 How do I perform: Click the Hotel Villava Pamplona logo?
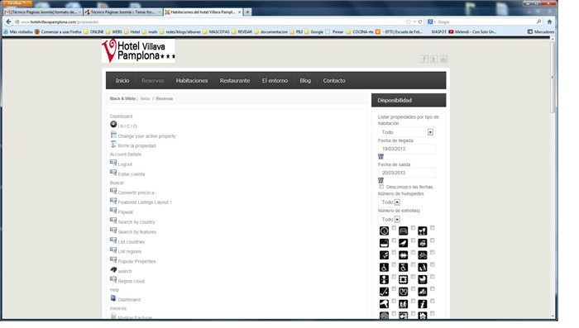138,51
